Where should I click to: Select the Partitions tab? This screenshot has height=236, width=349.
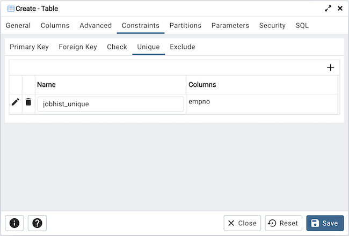pos(185,25)
